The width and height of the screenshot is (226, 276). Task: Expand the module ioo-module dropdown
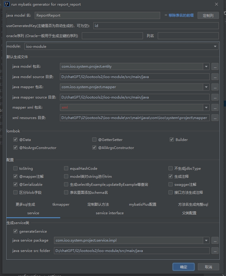(x=215, y=47)
